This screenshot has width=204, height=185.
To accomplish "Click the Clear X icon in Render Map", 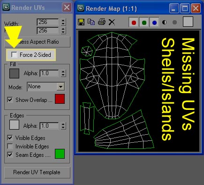I will point(112,22).
